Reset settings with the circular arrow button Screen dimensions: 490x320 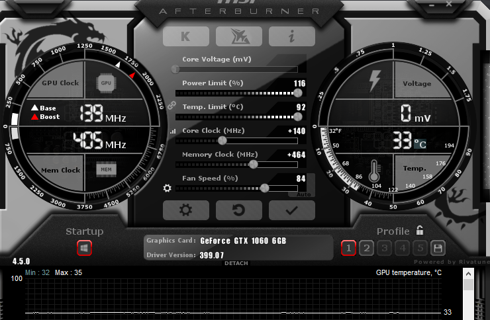[239, 210]
